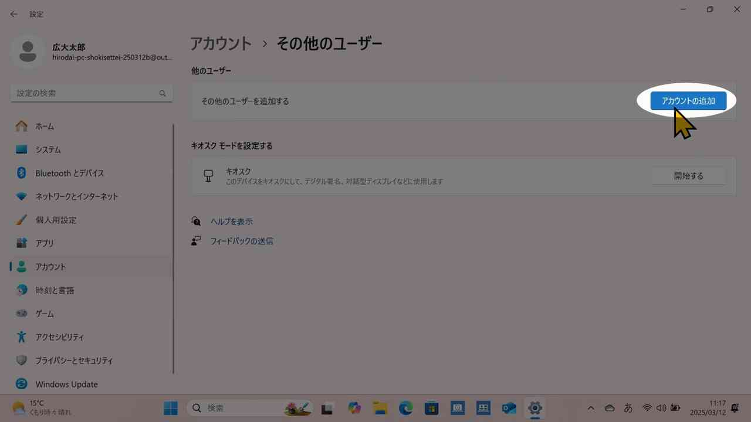The width and height of the screenshot is (751, 422).
Task: Open ネットワークとインターネット settings
Action: (75, 196)
